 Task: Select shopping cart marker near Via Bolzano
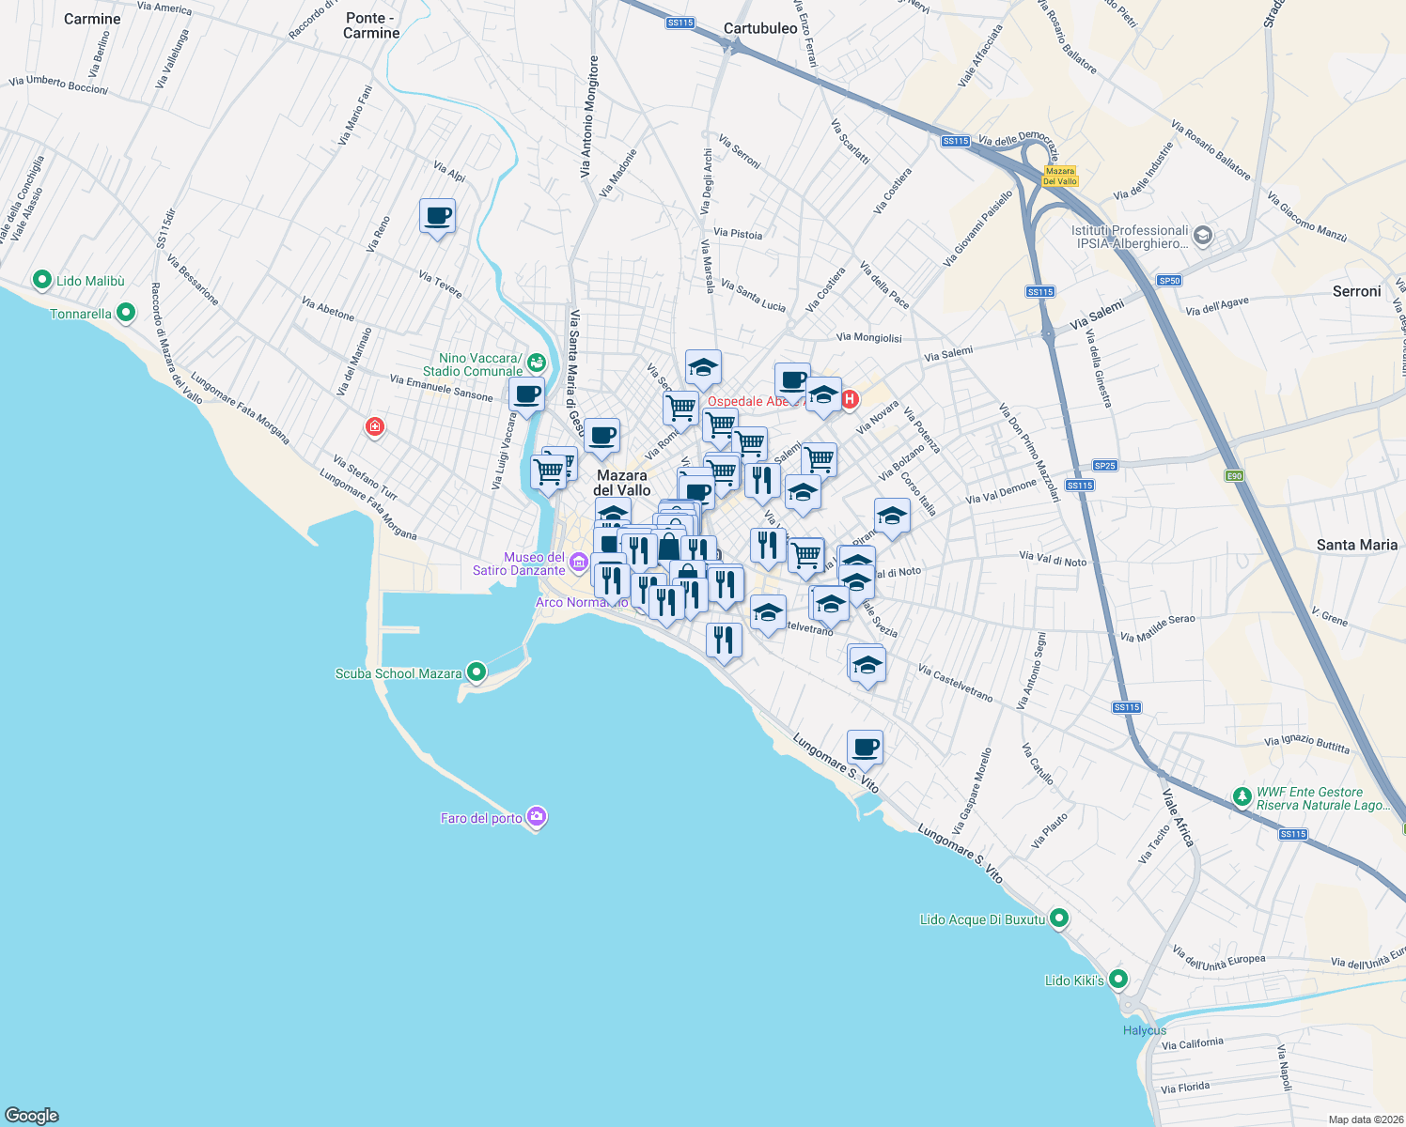point(819,460)
